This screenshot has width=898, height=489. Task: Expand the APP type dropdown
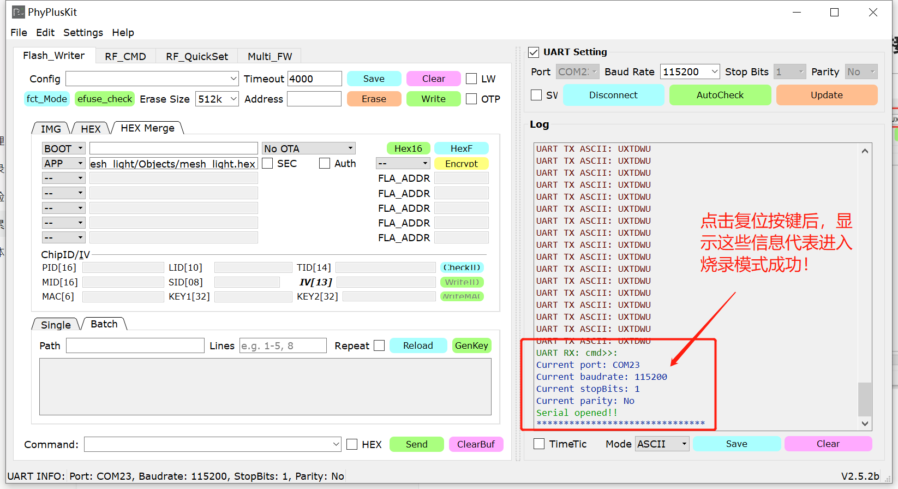coord(63,163)
